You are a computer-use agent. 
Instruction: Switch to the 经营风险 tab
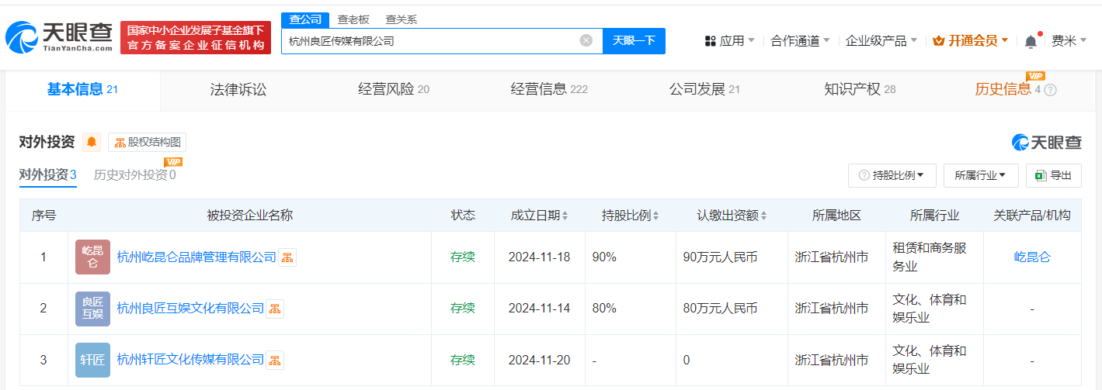click(394, 90)
